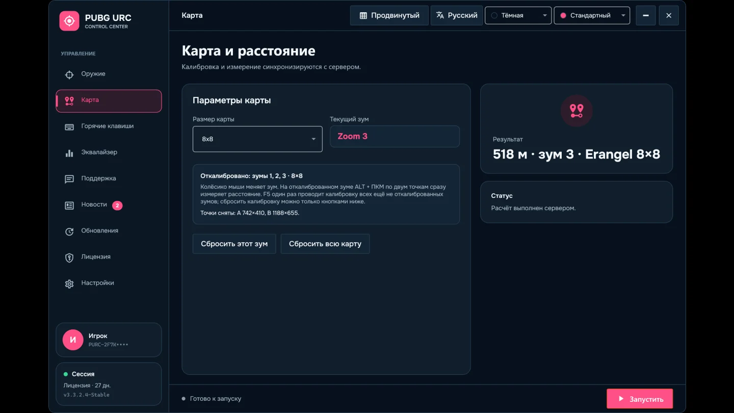
Task: Toggle Продвинутый mode button
Action: (x=389, y=15)
